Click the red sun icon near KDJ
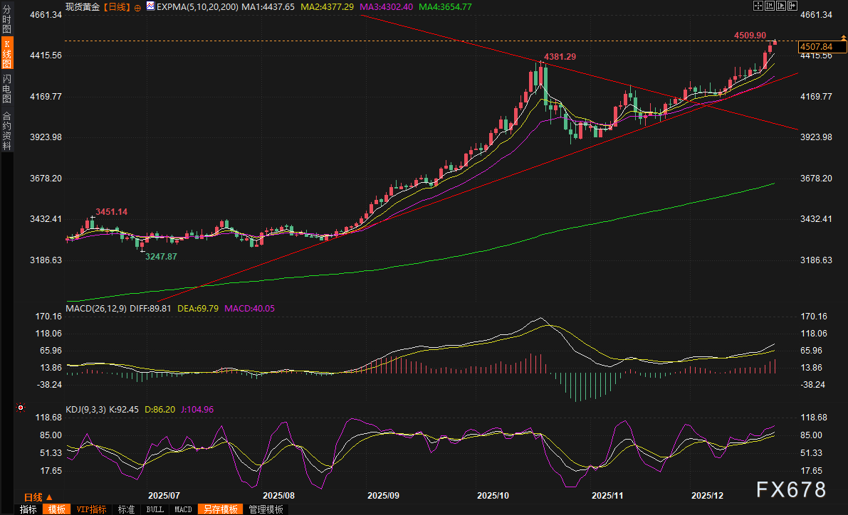 [x=20, y=408]
